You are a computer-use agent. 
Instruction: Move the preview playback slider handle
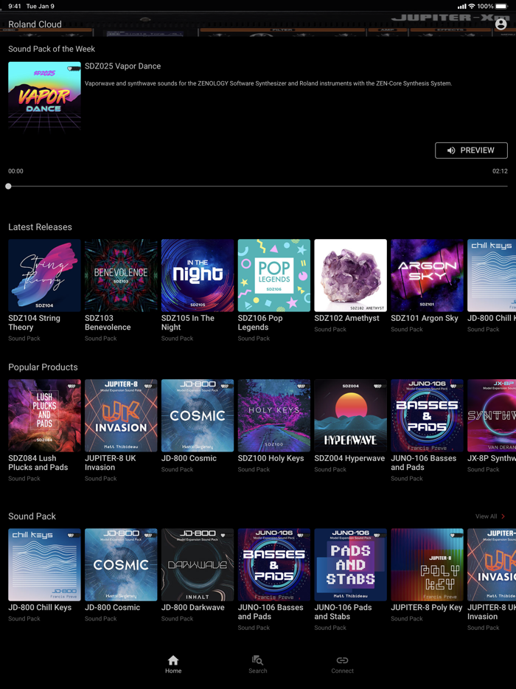point(8,187)
